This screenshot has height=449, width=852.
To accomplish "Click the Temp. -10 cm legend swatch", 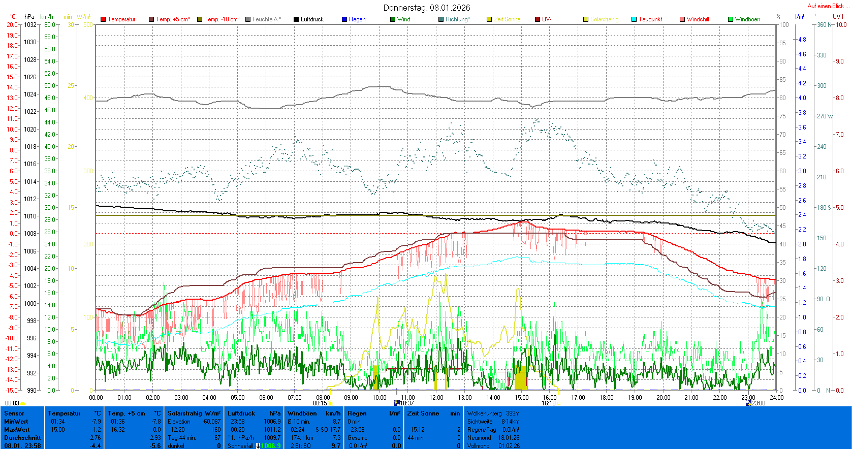I will tap(200, 19).
